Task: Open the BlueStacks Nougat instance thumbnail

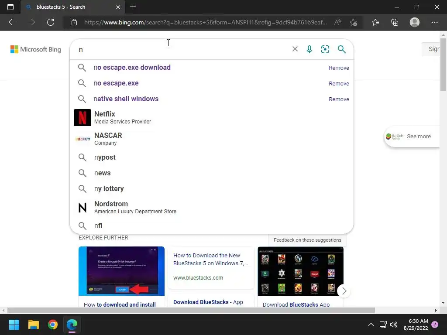Action: pyautogui.click(x=121, y=271)
